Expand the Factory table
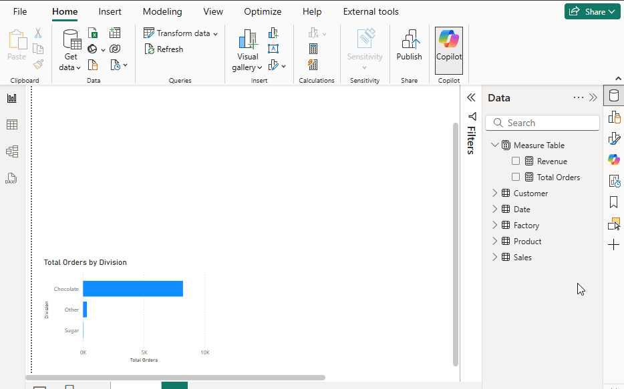Viewport: 624px width, 389px height. click(494, 225)
